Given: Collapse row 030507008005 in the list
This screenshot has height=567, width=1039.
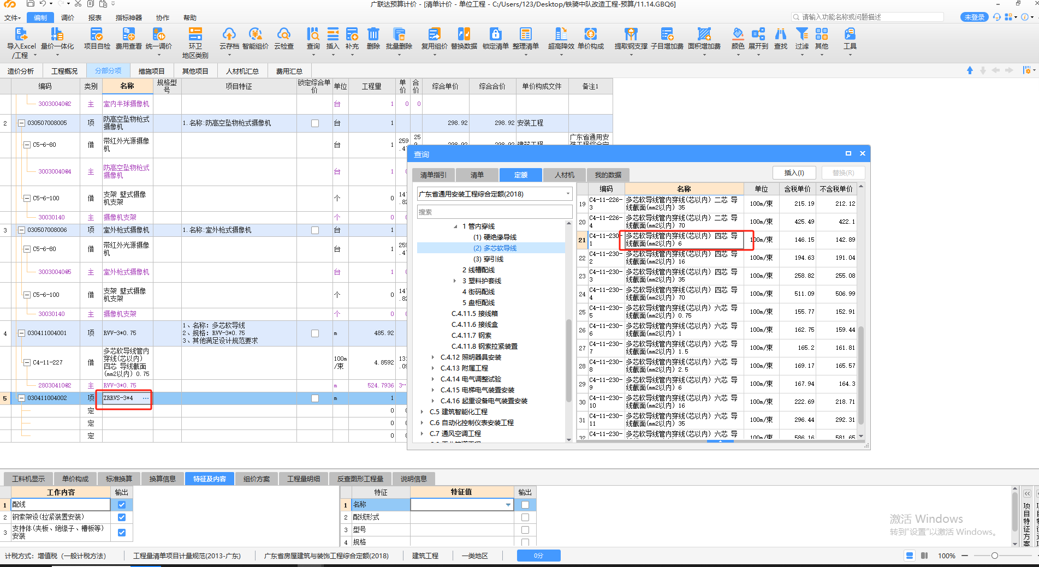Looking at the screenshot, I should [22, 123].
